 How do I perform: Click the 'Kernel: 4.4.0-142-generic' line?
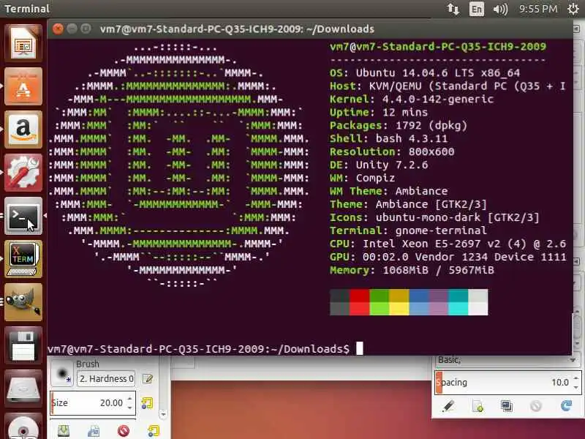(x=412, y=99)
